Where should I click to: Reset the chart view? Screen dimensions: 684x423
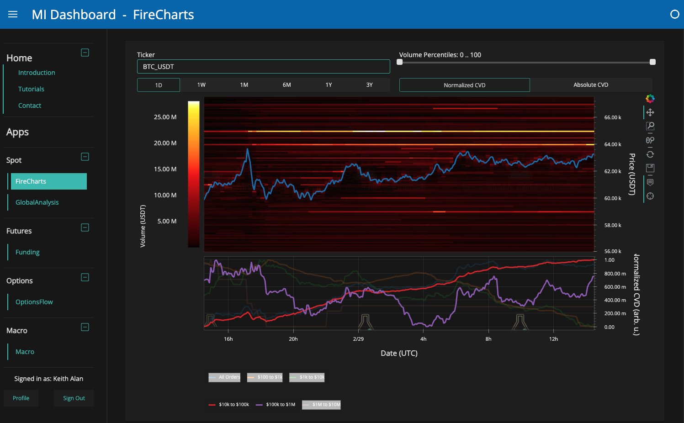(x=650, y=154)
